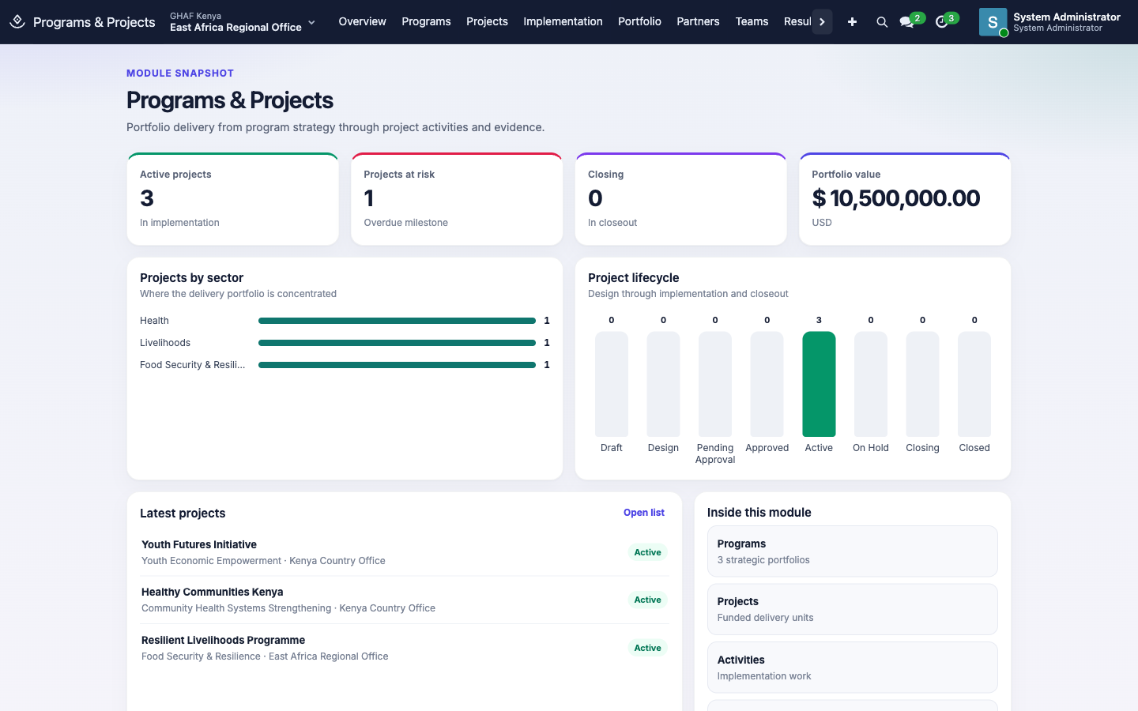Image resolution: width=1138 pixels, height=711 pixels.
Task: Open the Implementation menu
Action: (x=563, y=21)
